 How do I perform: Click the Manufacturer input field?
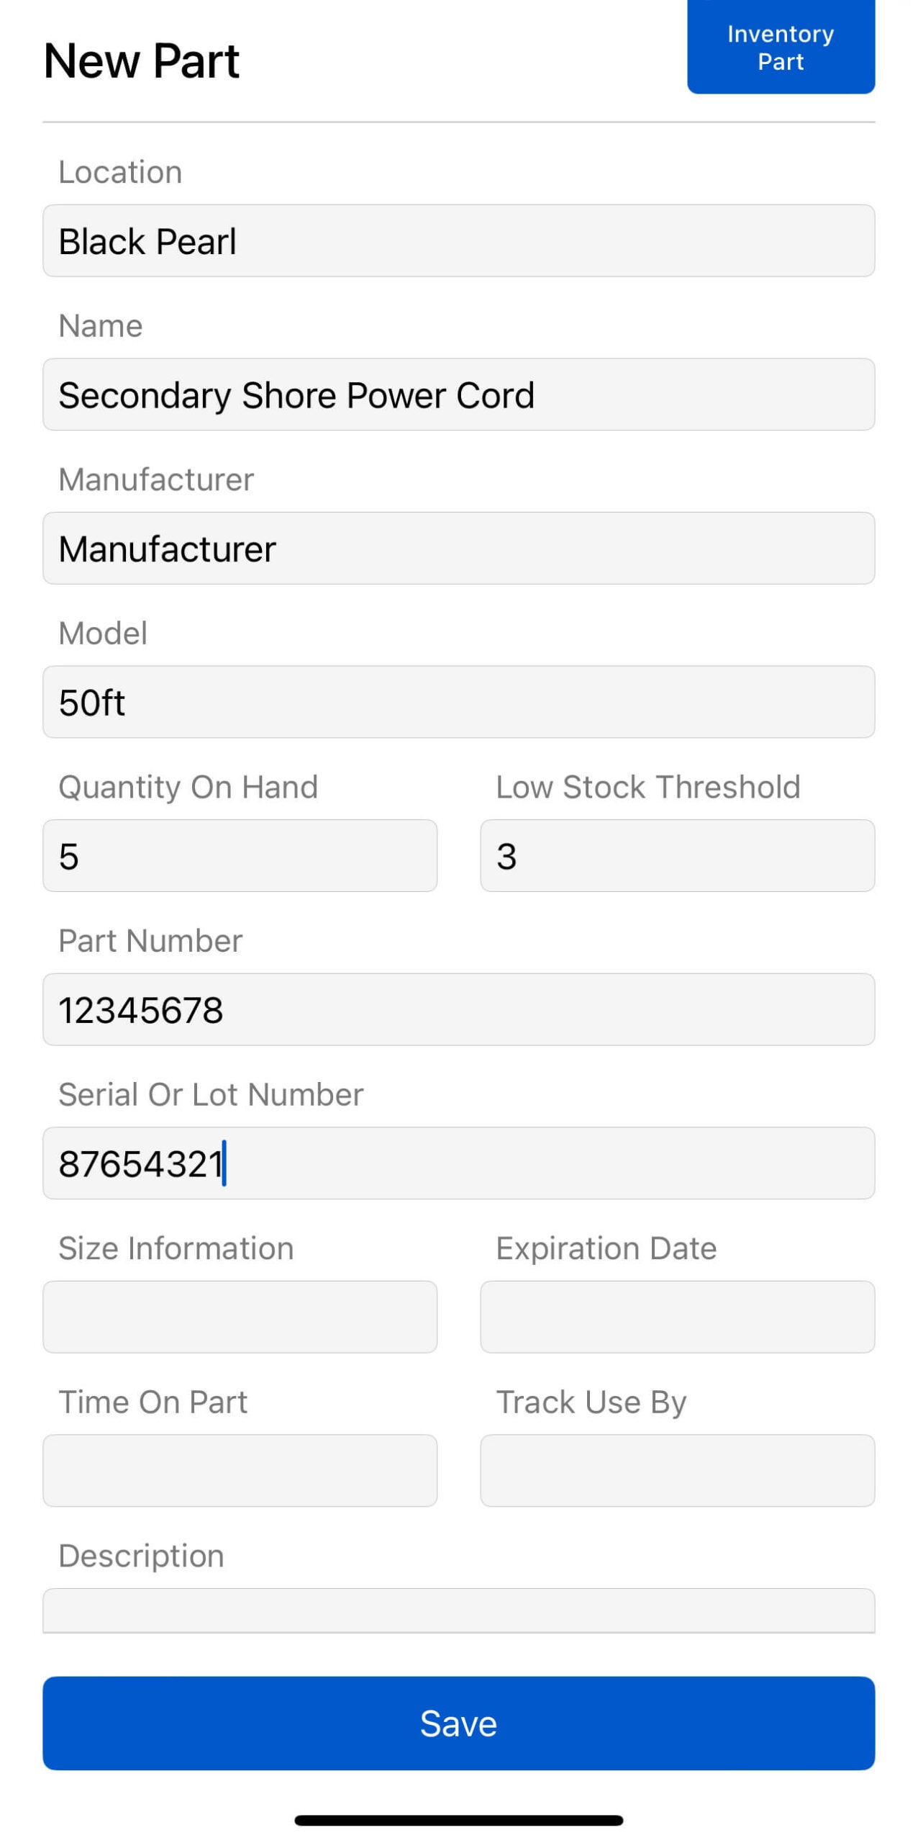(458, 549)
